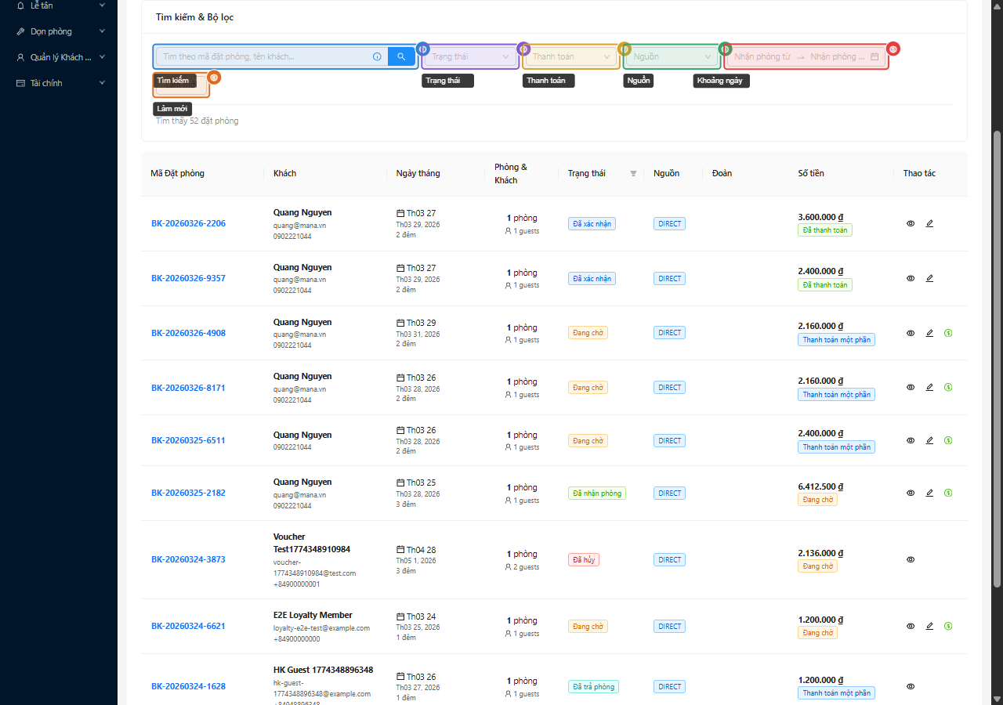Click the payment icon for booking BK-20260326-4908
The width and height of the screenshot is (1003, 705).
point(948,333)
